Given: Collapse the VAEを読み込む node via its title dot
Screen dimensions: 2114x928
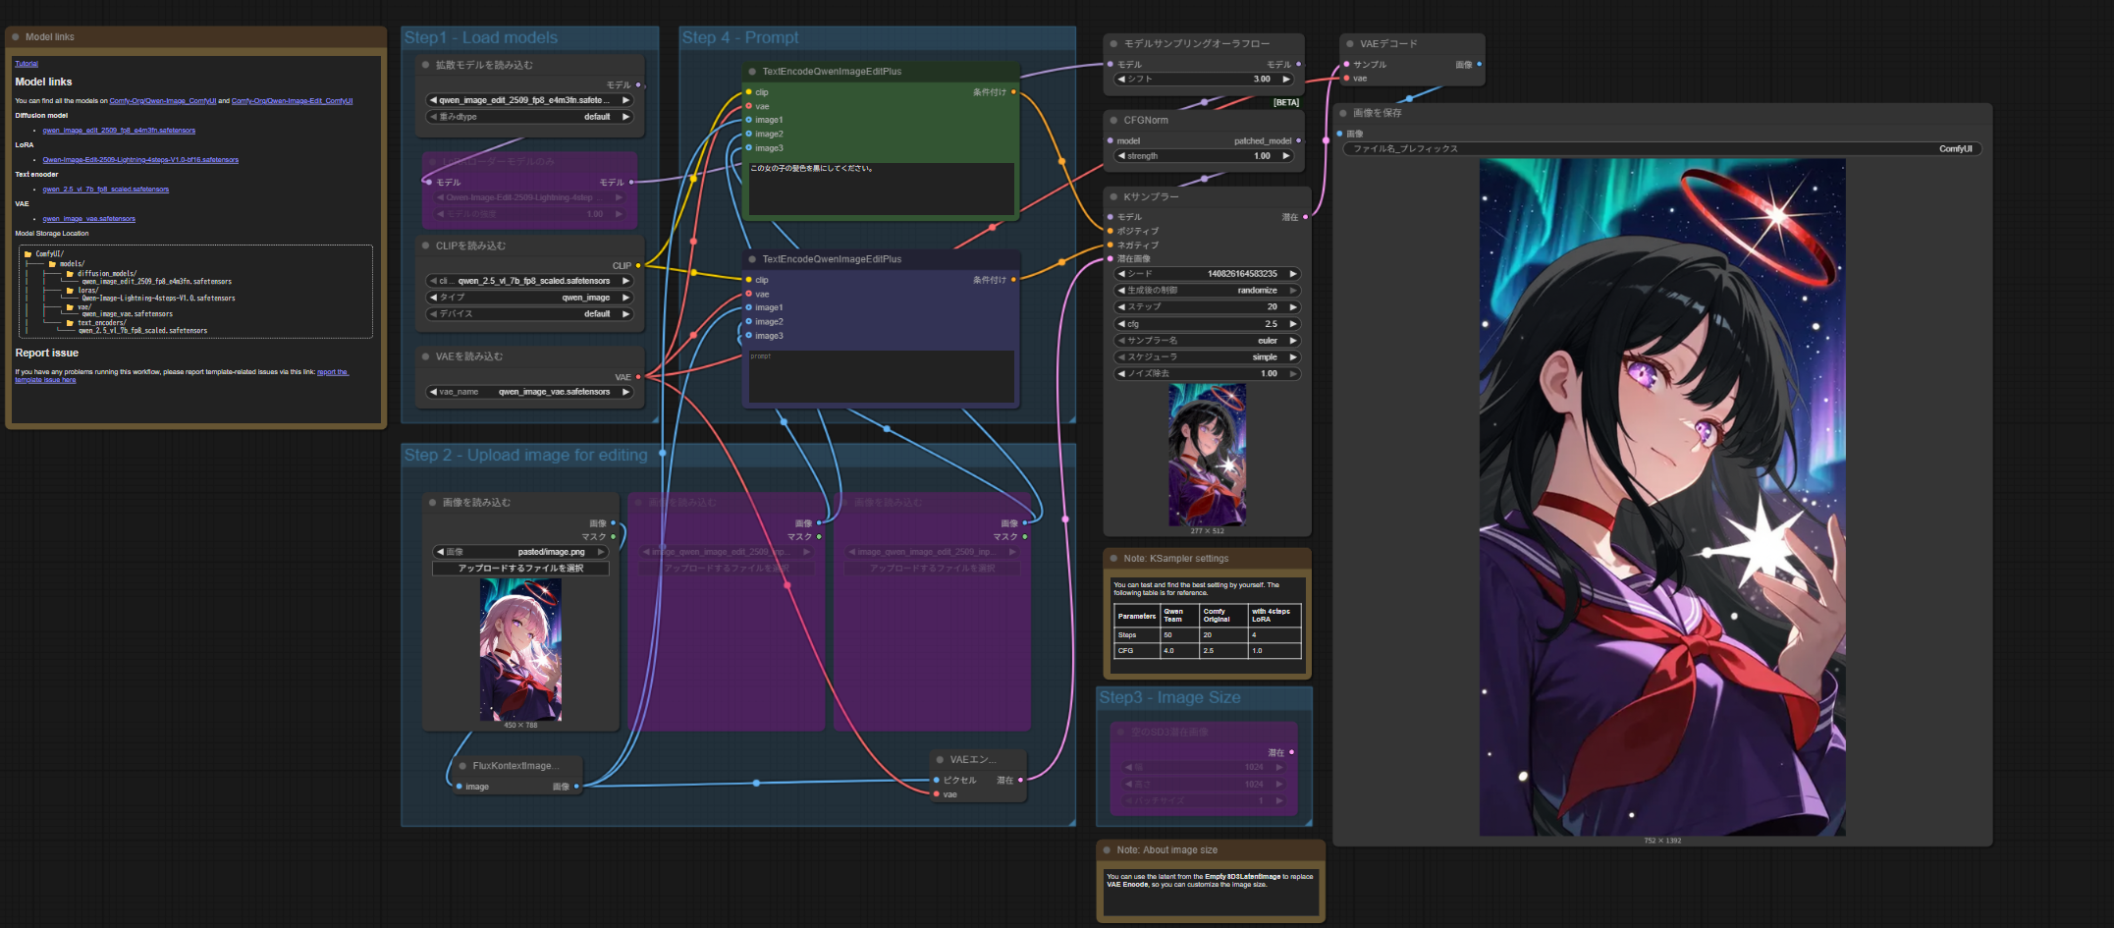Looking at the screenshot, I should pos(426,356).
